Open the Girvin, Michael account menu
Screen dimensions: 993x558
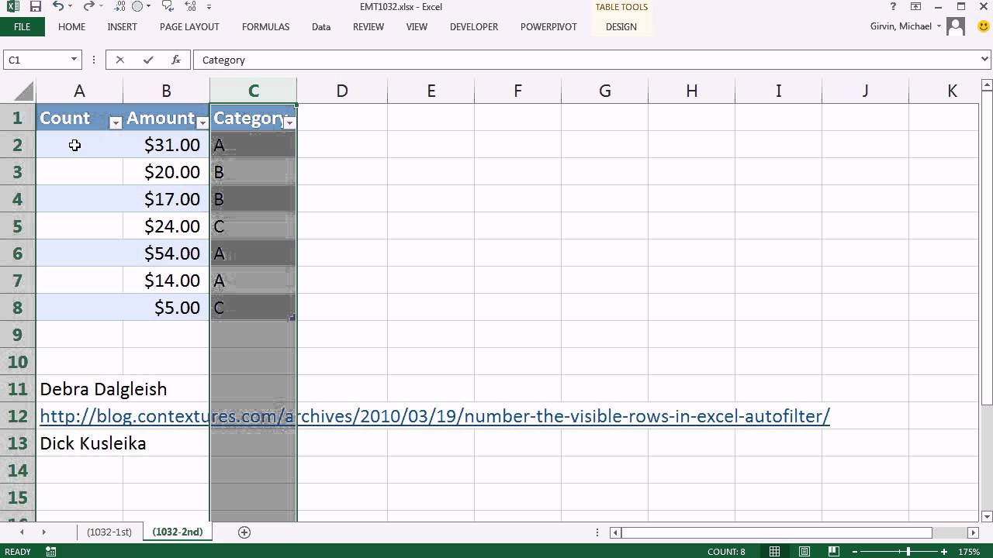tap(905, 26)
